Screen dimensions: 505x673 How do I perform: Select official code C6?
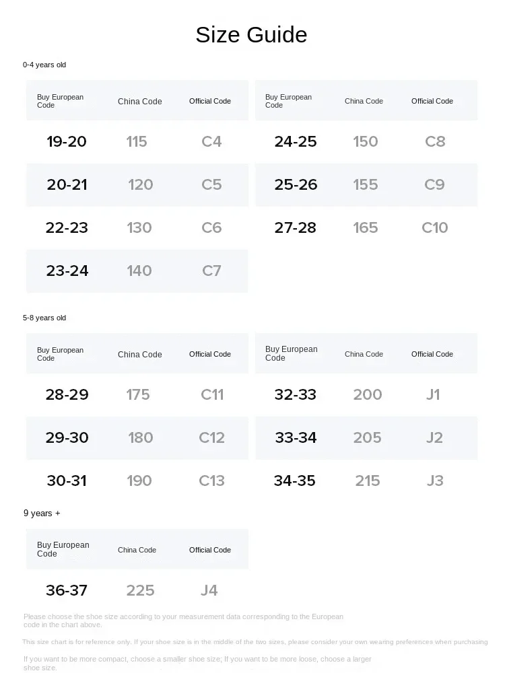click(x=211, y=227)
